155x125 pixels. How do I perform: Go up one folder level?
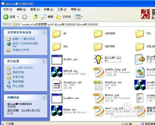pyautogui.click(x=36, y=17)
